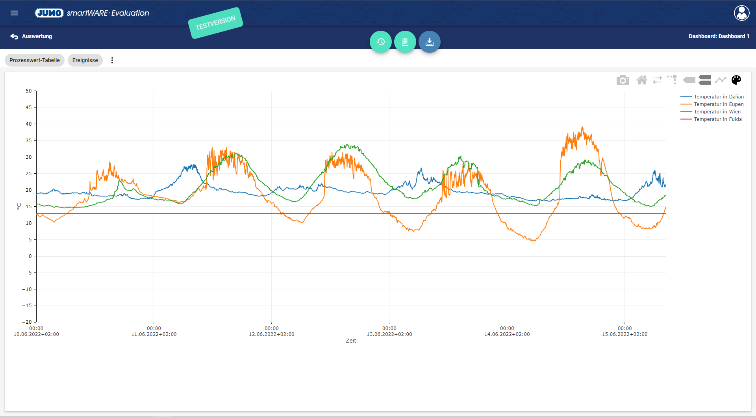The image size is (756, 417).
Task: Open the Ereignisse tab
Action: pyautogui.click(x=85, y=60)
